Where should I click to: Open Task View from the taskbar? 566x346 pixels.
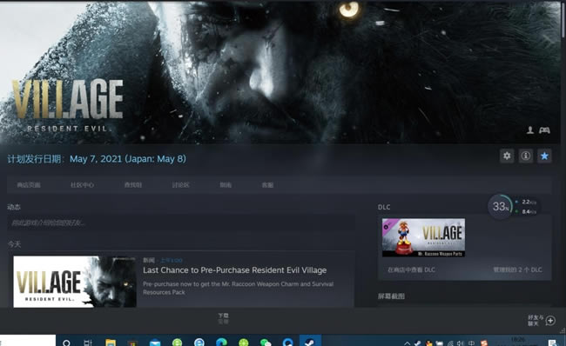tap(88, 343)
